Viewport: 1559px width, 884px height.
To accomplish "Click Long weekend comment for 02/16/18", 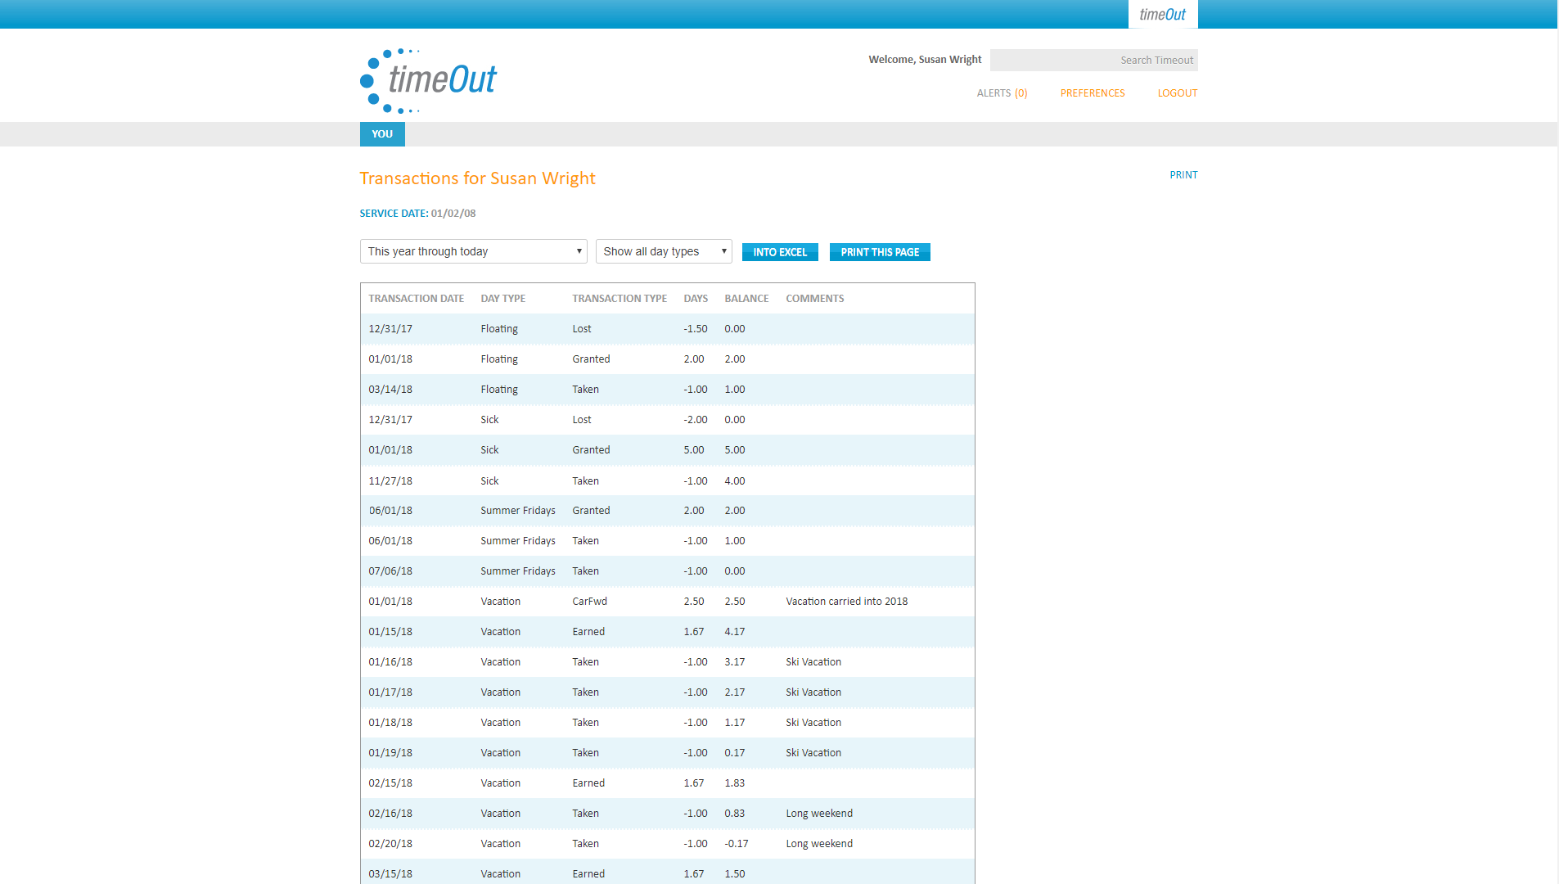I will point(819,814).
